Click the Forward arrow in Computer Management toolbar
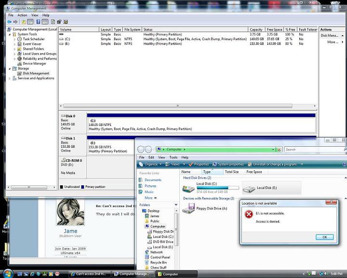This screenshot has height=278, width=347. coord(15,22)
